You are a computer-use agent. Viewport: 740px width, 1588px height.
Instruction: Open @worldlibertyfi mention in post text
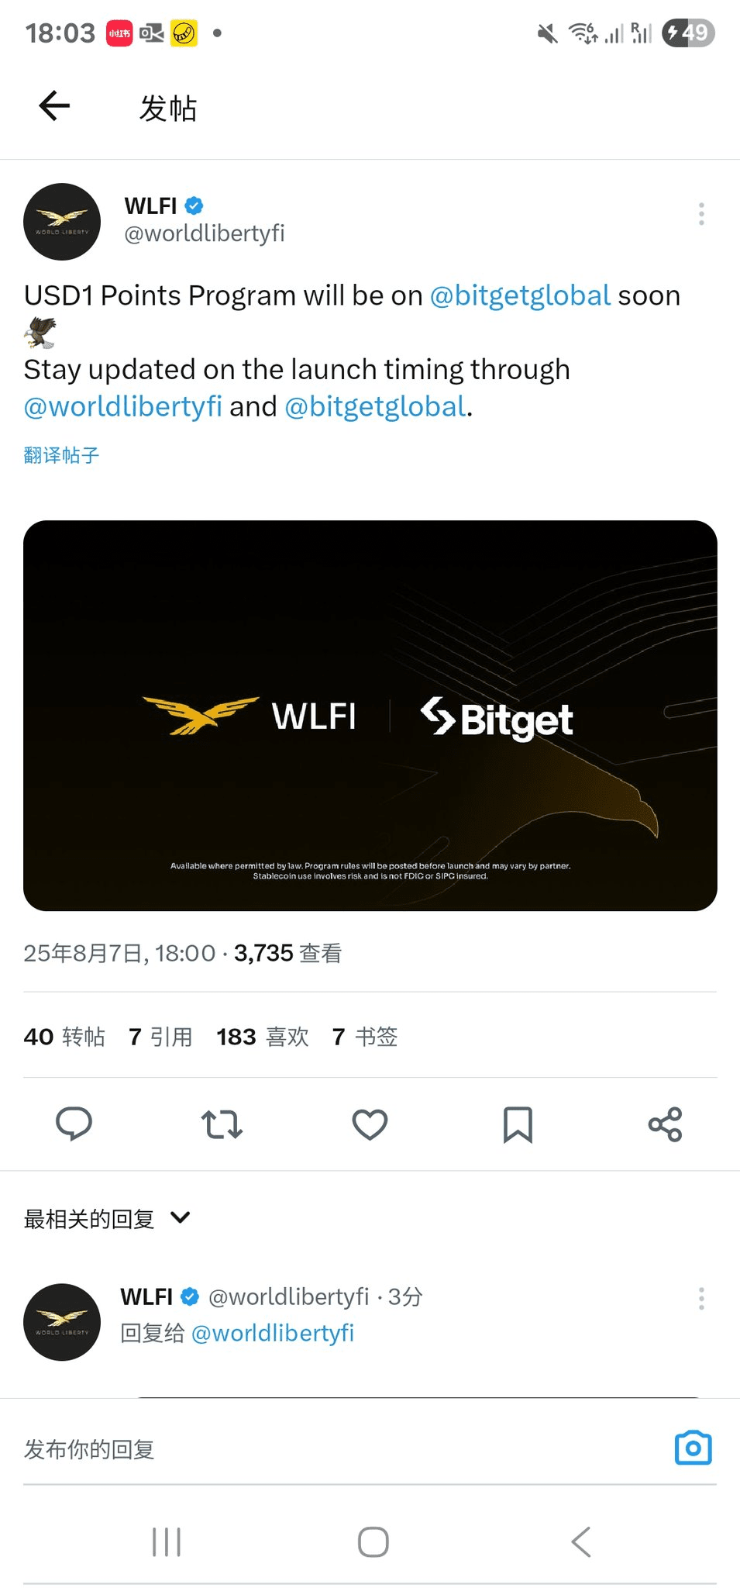(123, 406)
